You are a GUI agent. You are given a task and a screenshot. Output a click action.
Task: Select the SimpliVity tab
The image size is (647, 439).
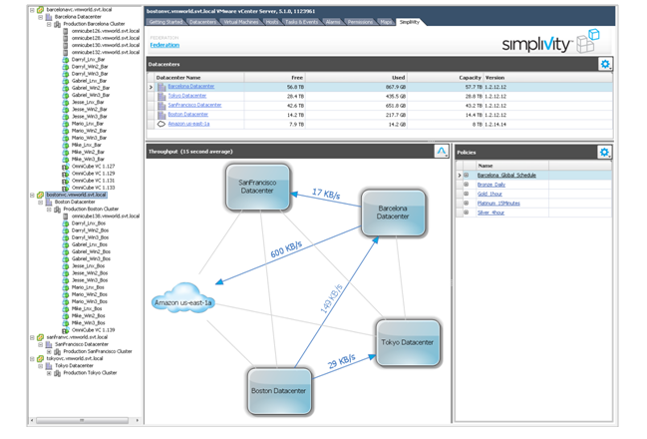[x=410, y=22]
